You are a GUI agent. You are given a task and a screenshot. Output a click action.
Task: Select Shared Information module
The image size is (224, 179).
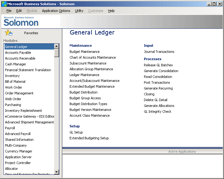coord(29,140)
